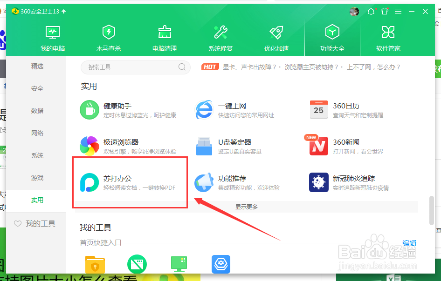441x281 pixels.
Task: Select 数据 category in sidebar
Action: pyautogui.click(x=37, y=111)
